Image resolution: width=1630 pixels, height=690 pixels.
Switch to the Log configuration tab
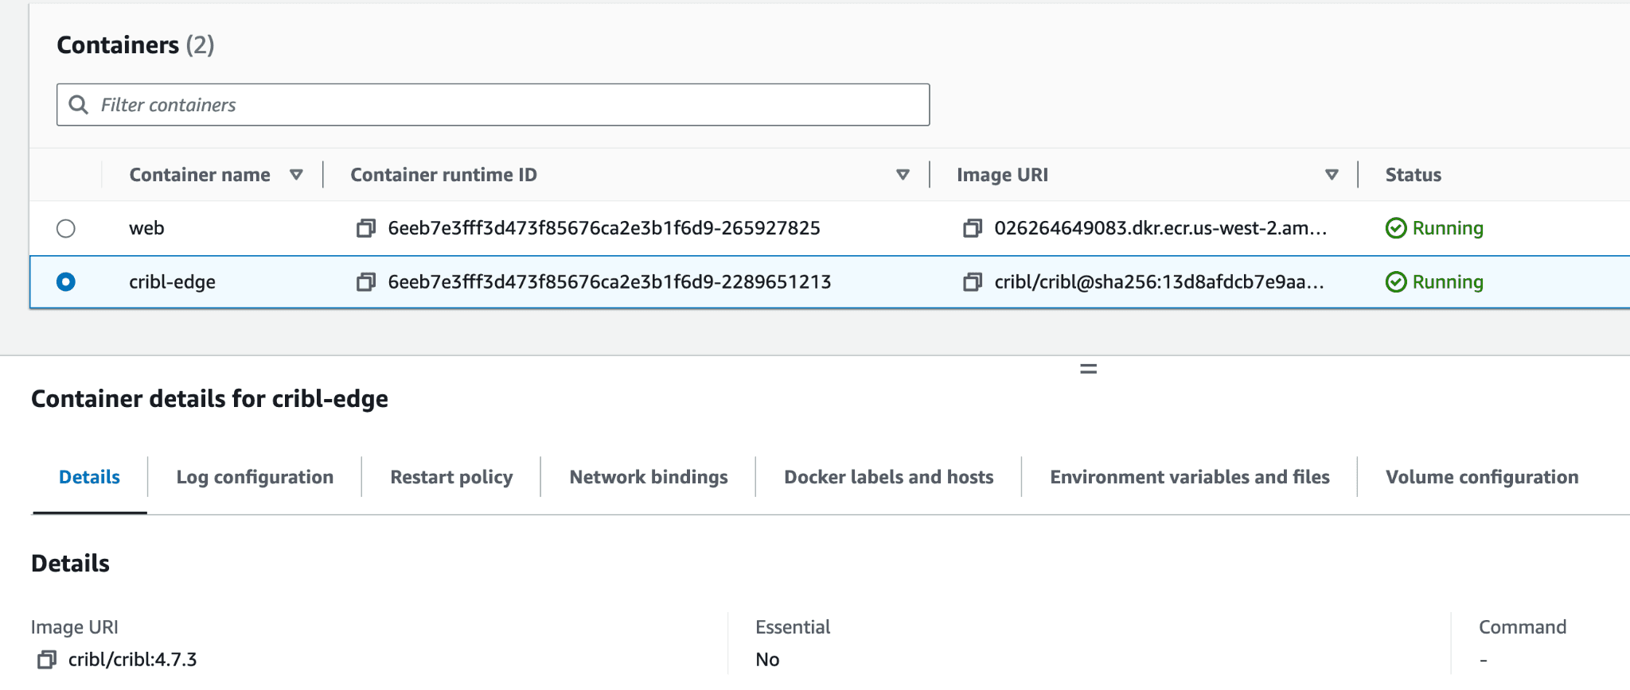click(255, 477)
